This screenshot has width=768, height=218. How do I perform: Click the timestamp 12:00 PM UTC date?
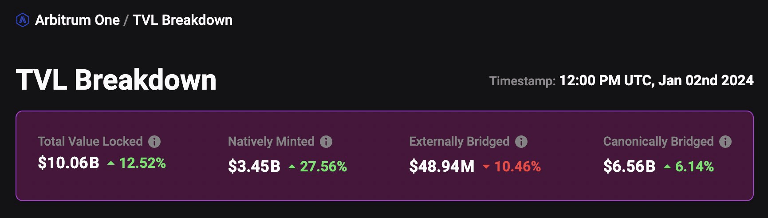[x=656, y=80]
